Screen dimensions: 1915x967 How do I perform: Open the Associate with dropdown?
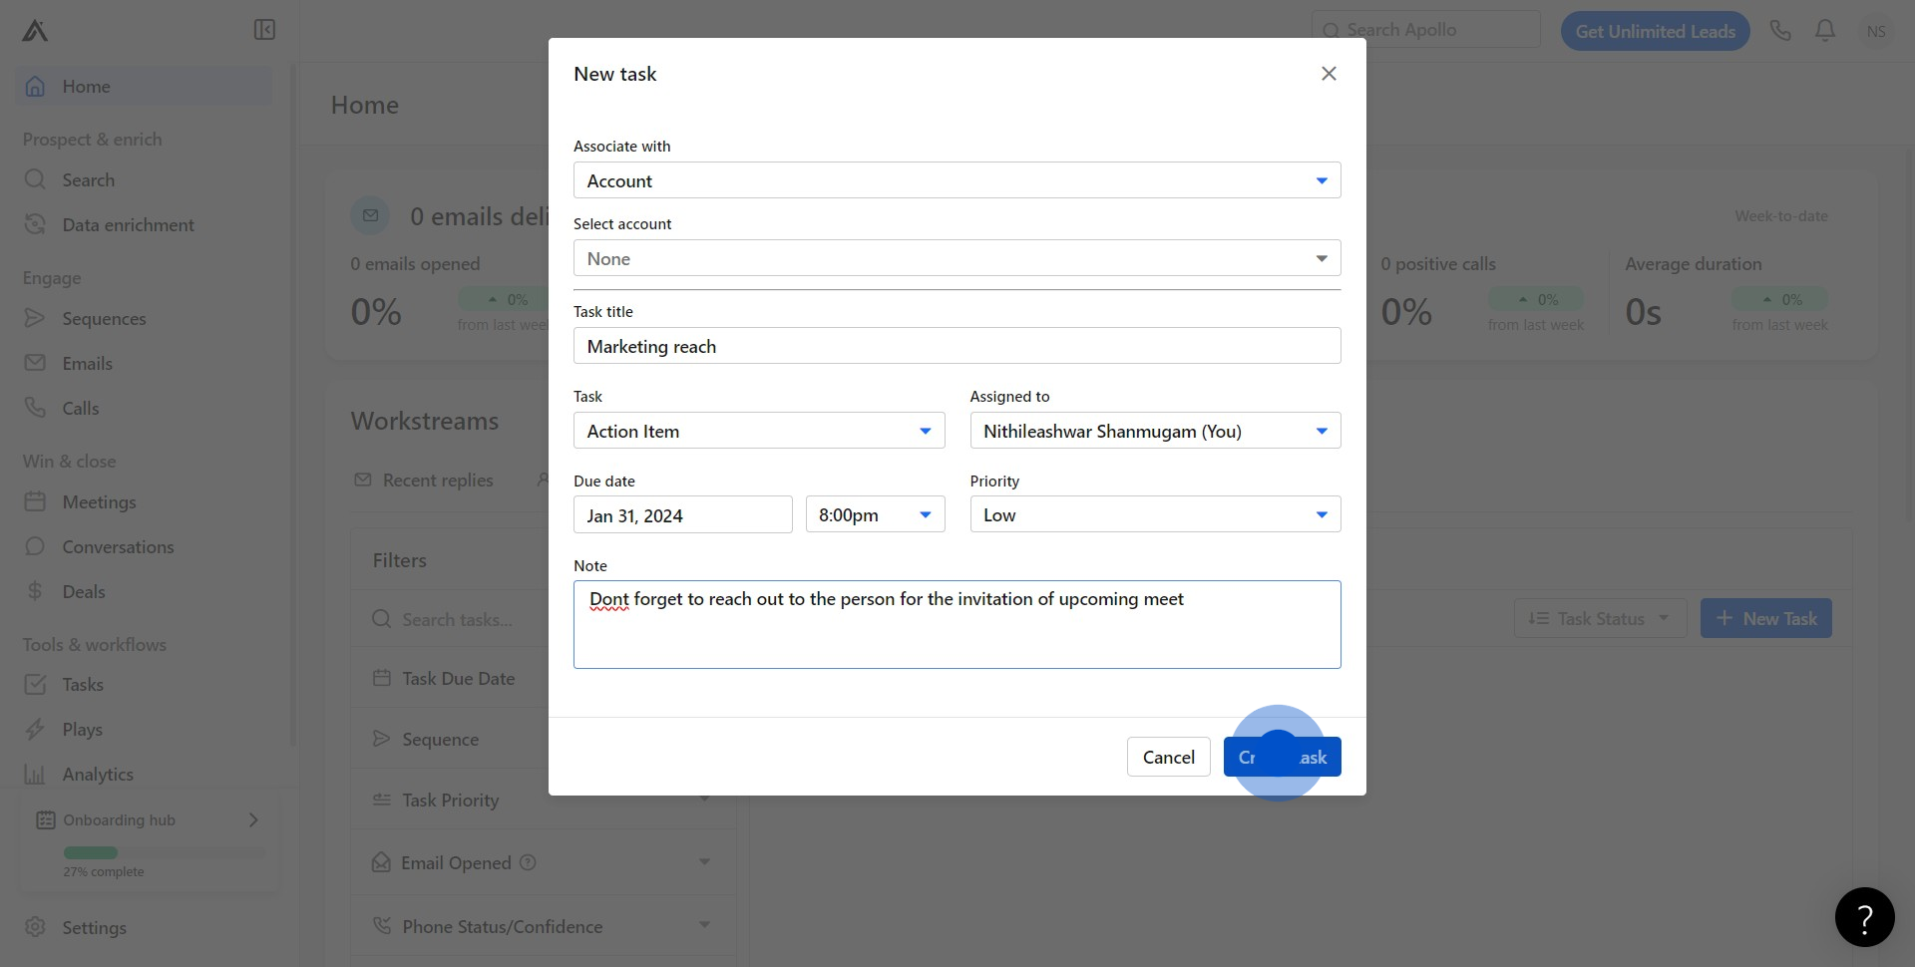pos(957,180)
